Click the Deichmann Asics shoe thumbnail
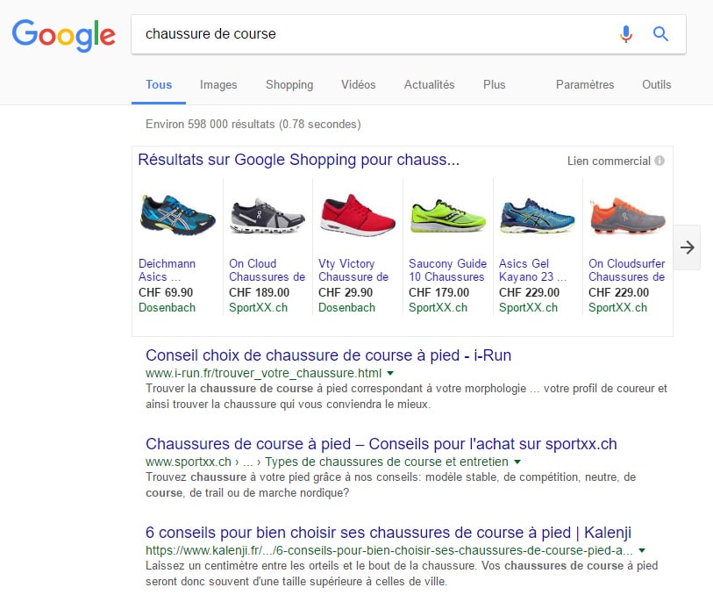The height and width of the screenshot is (602, 713). (x=178, y=215)
